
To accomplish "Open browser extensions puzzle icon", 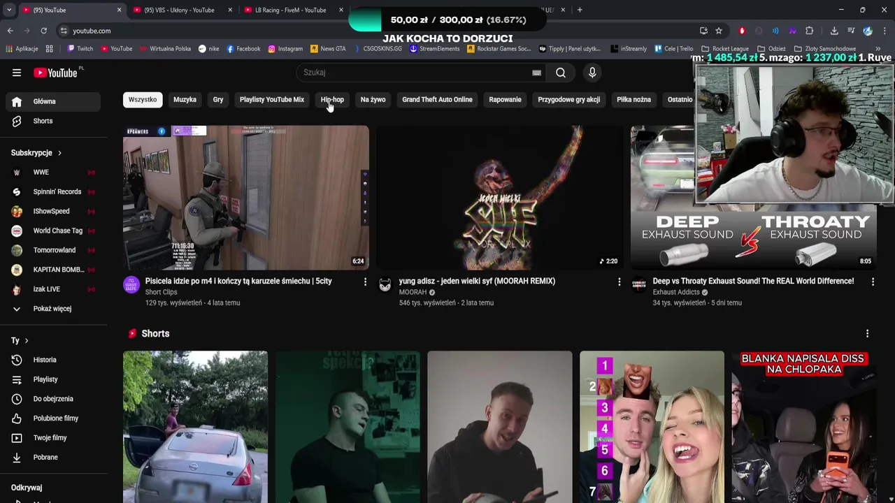I will pyautogui.click(x=809, y=31).
